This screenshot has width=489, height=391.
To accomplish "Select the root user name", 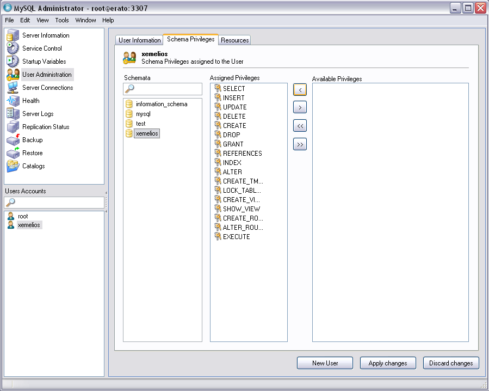I will 23,216.
